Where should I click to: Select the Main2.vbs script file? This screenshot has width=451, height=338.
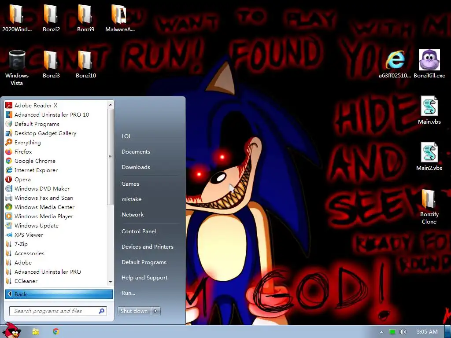coord(429,157)
